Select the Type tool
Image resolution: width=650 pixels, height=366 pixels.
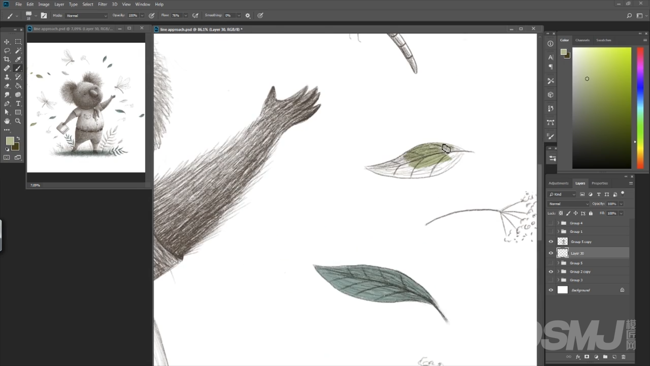click(x=18, y=104)
